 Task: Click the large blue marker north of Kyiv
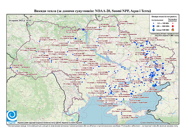coord(83,30)
